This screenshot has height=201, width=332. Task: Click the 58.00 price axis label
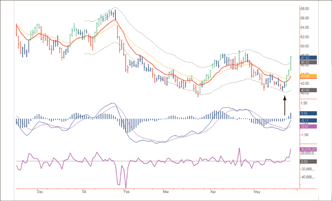306,9
